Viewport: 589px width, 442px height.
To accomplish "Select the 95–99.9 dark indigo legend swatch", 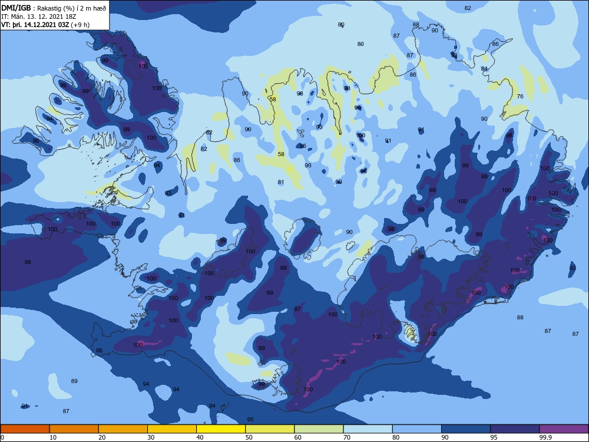I will (x=515, y=429).
